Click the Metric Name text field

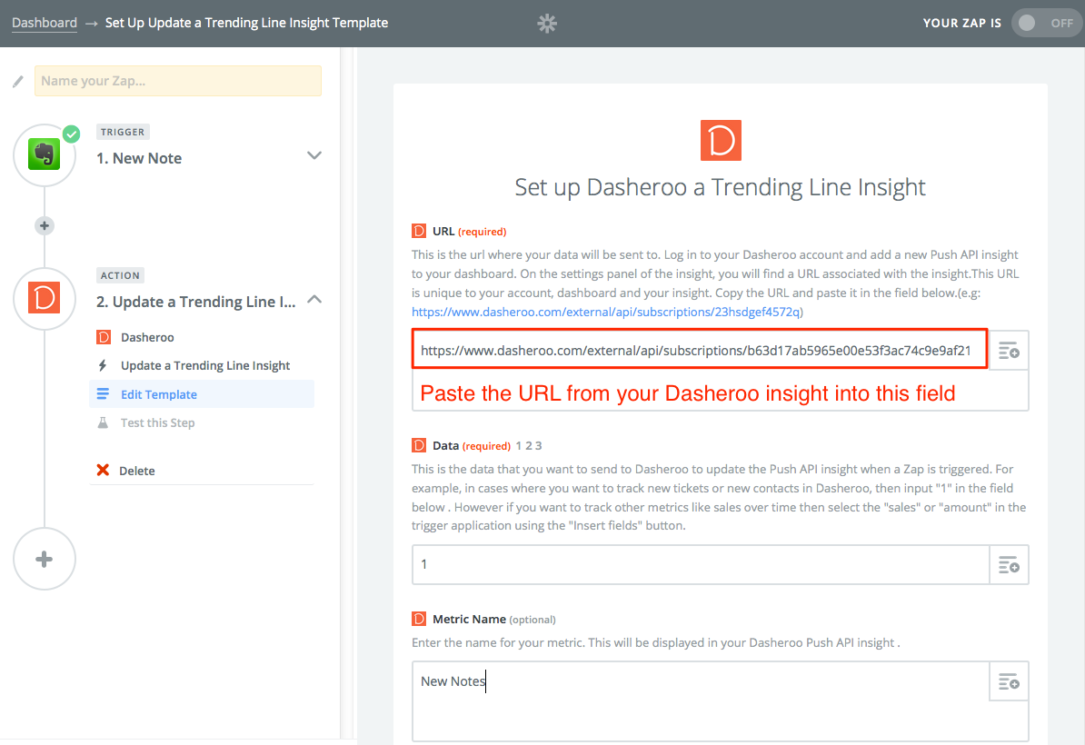pos(701,700)
